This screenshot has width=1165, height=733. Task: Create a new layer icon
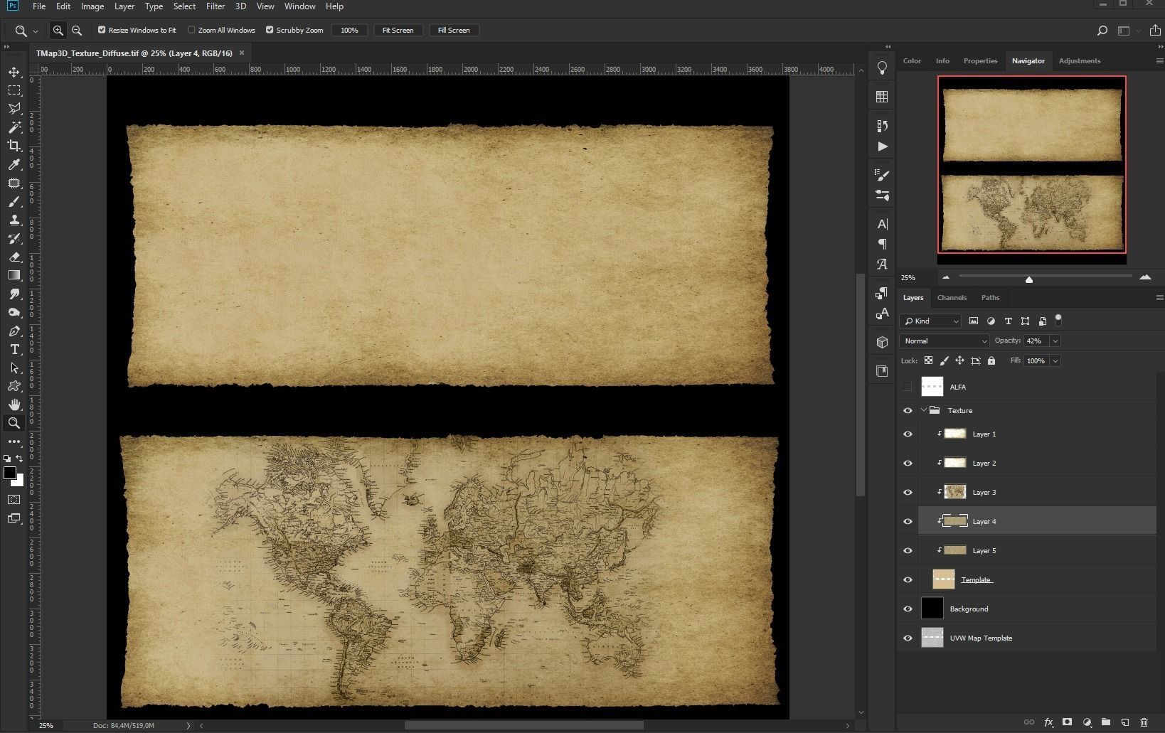(x=1124, y=722)
